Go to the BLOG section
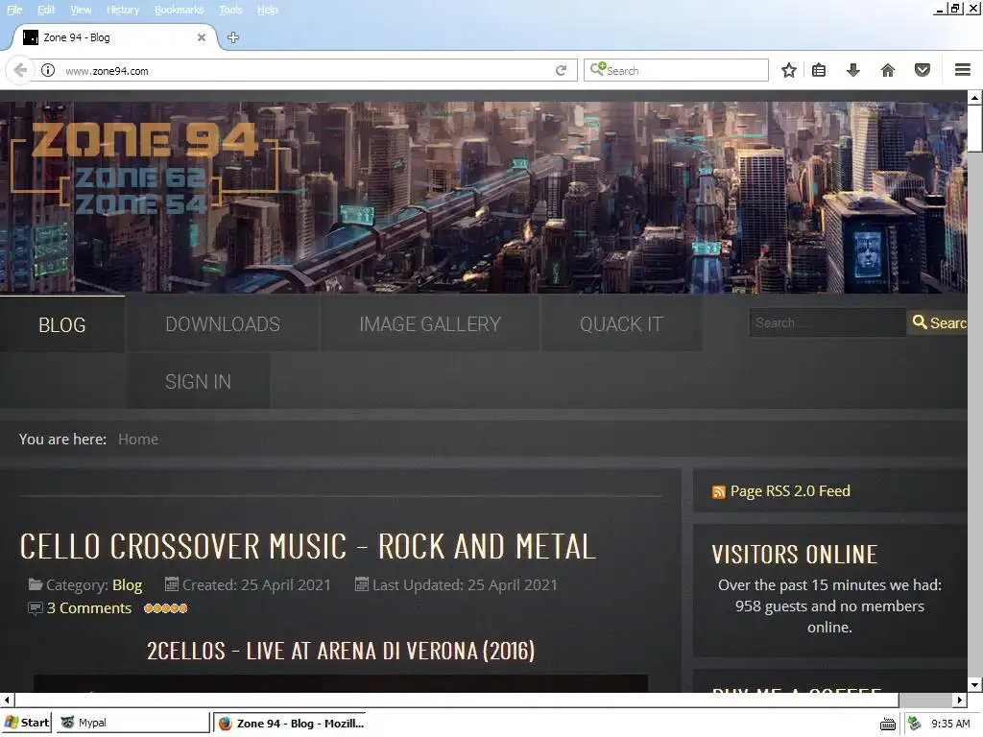The width and height of the screenshot is (983, 737). [62, 324]
